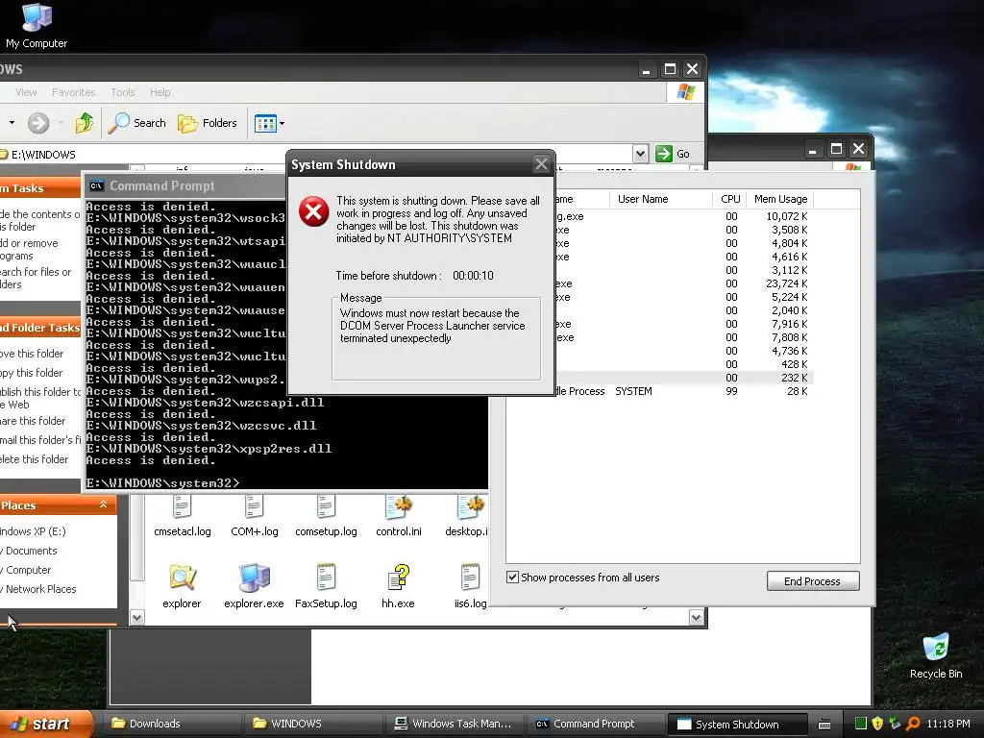Viewport: 984px width, 738px height.
Task: Open Windows XP (E:) link in Other Places
Action: (33, 531)
